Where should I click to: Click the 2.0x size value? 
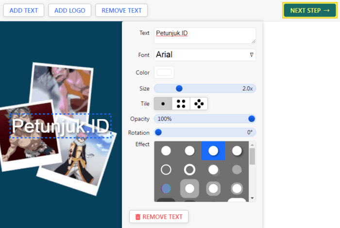(x=248, y=88)
